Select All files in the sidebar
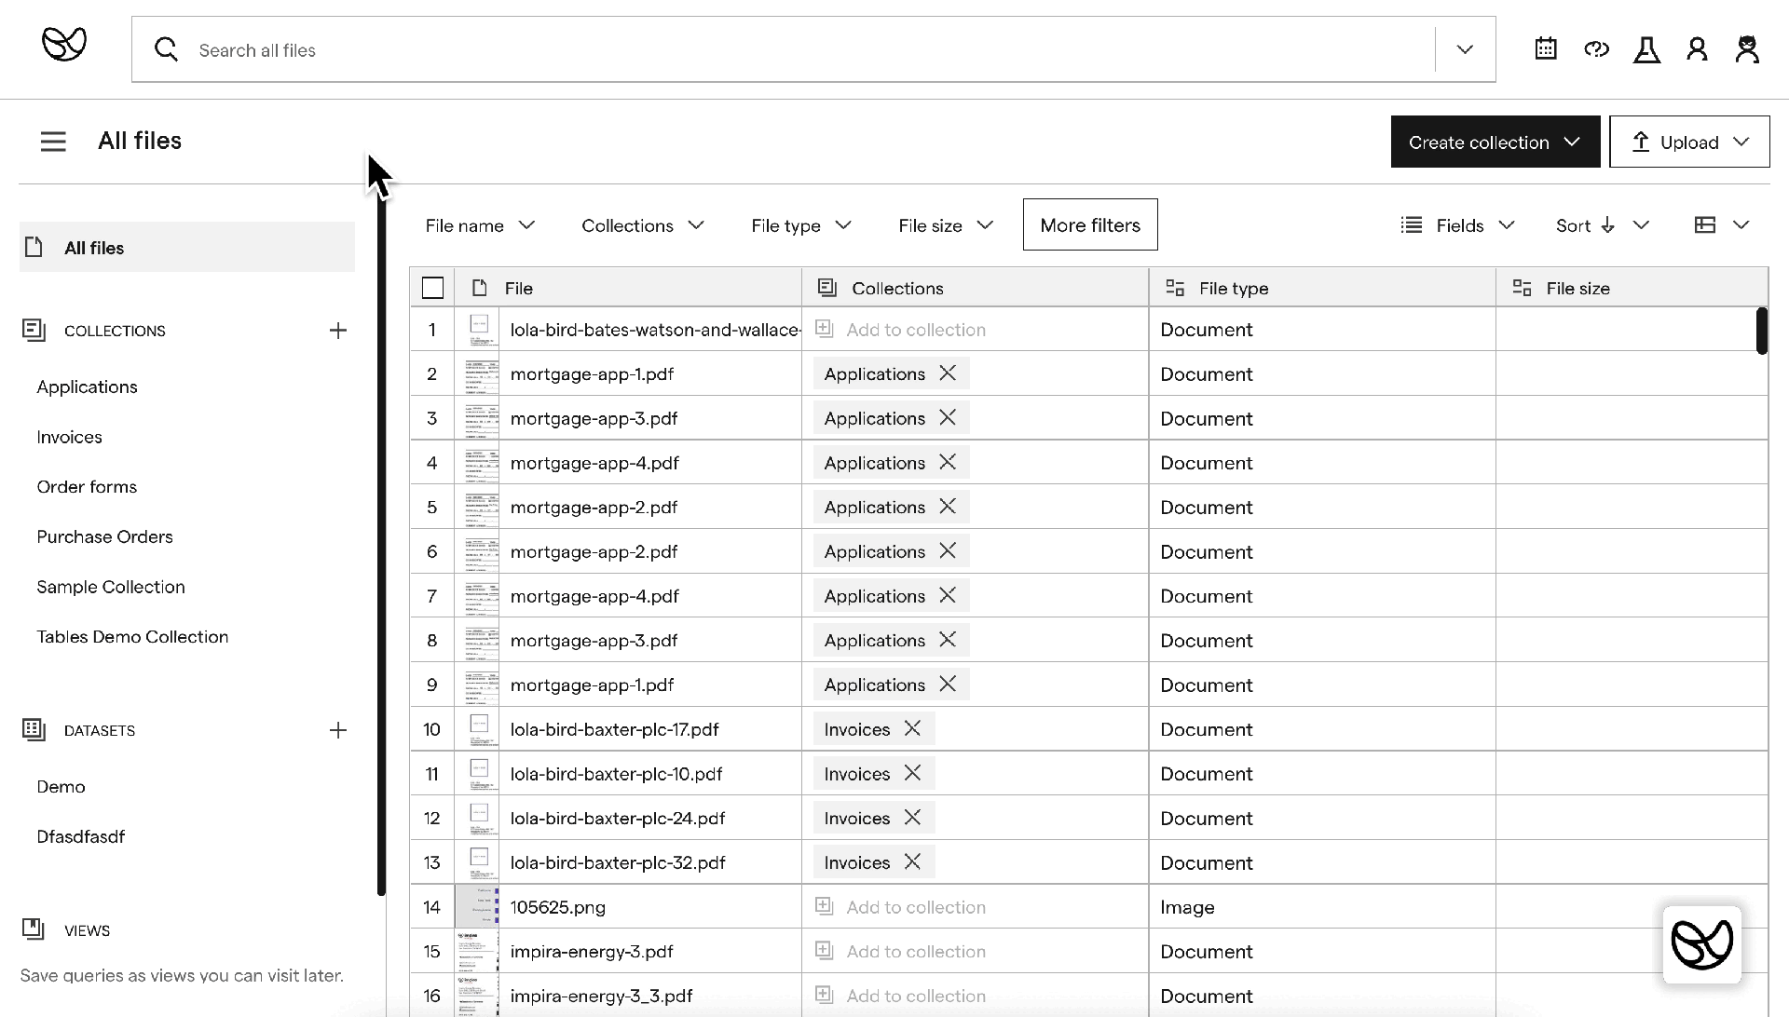This screenshot has width=1789, height=1017. pyautogui.click(x=187, y=248)
